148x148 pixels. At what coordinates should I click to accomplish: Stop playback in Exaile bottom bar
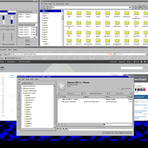tap(63, 128)
